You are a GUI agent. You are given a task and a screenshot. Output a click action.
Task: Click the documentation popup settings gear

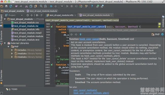click(162, 34)
